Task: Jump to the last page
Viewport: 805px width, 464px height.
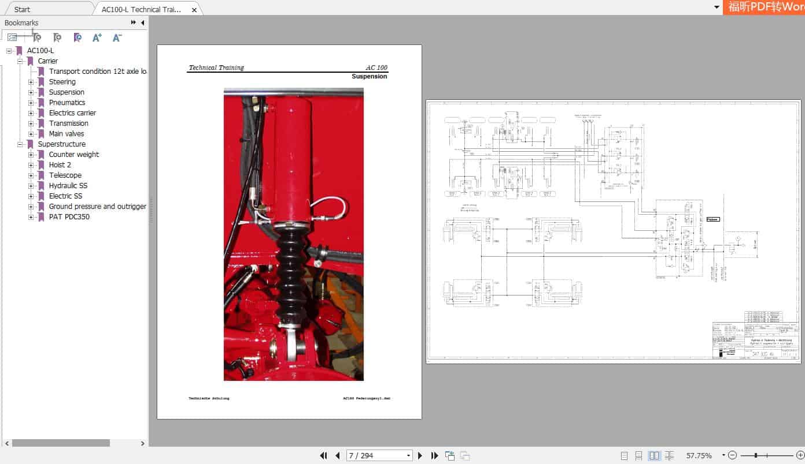Action: point(434,455)
